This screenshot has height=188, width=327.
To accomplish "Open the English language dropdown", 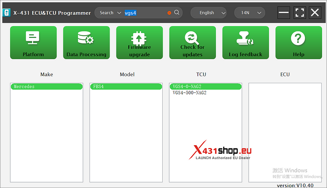I will coord(208,13).
